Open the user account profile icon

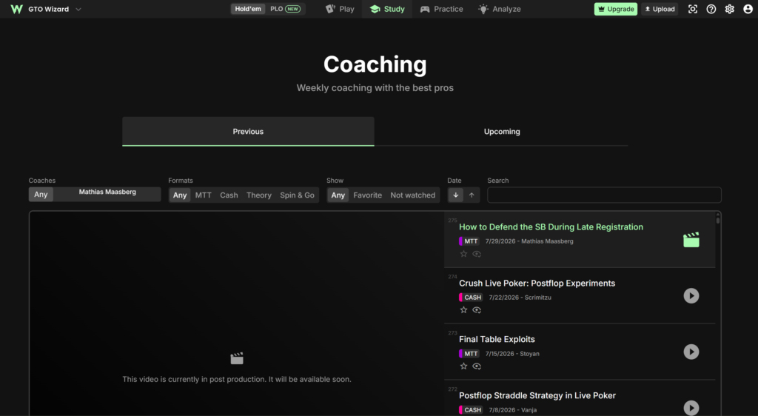click(x=748, y=9)
